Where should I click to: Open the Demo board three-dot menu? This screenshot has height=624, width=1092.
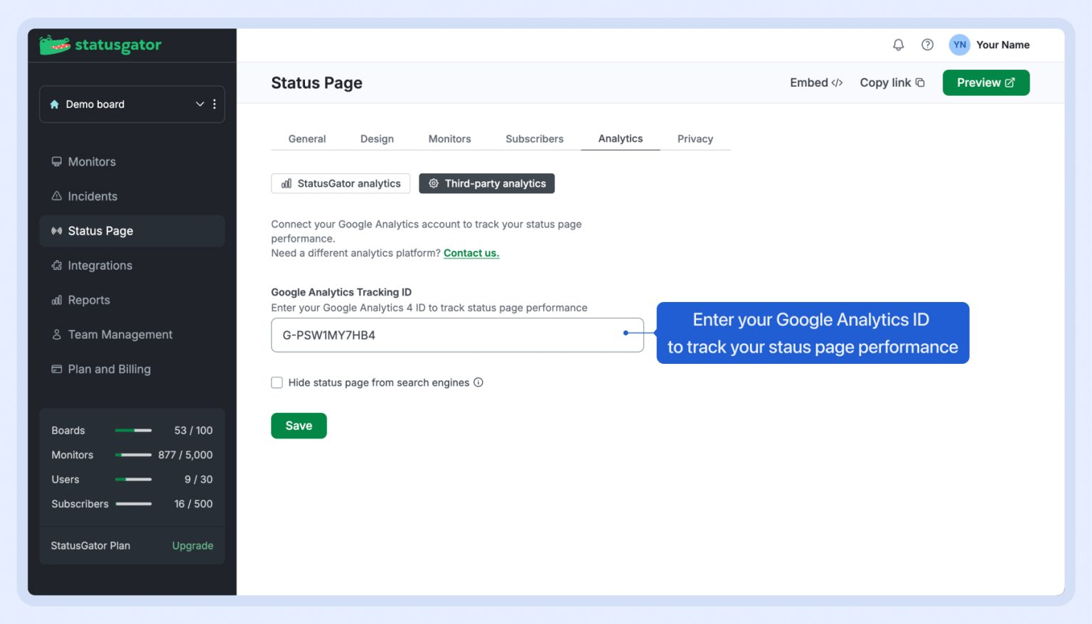tap(215, 104)
